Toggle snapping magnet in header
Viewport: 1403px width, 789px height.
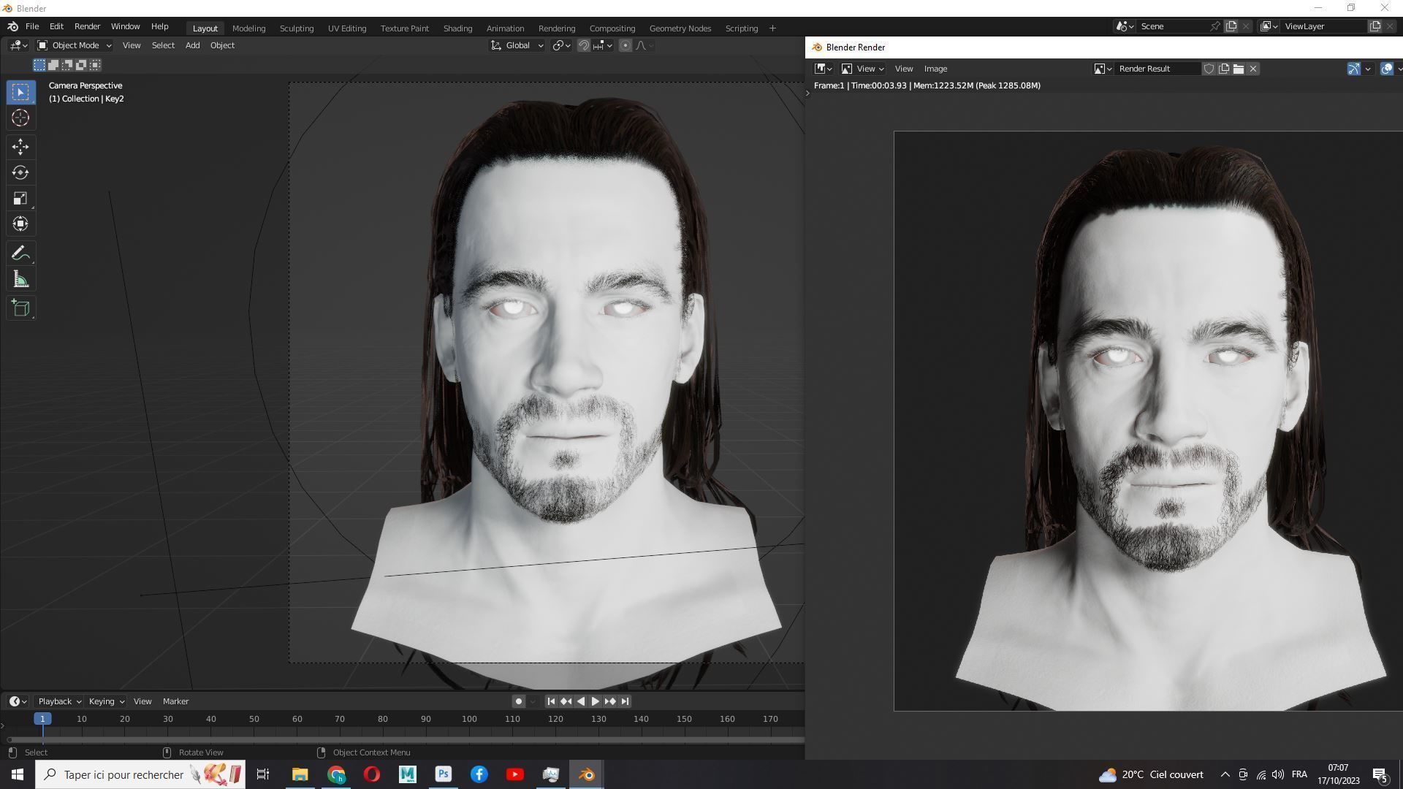584,45
